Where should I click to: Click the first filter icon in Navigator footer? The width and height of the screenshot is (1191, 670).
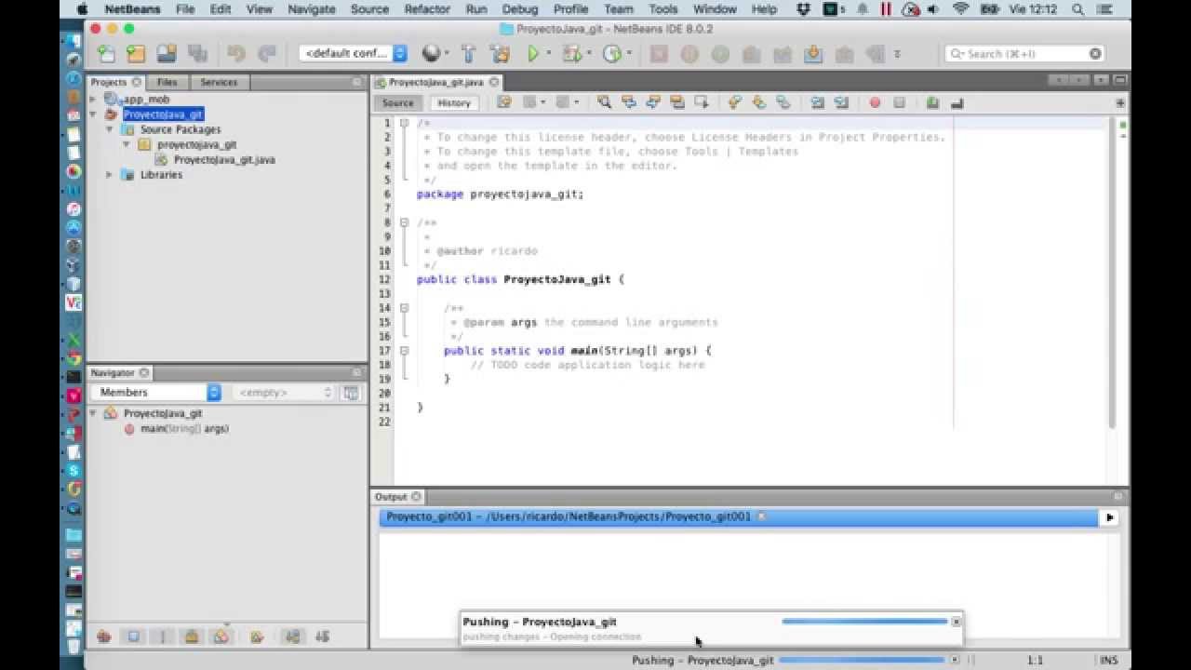[x=103, y=636]
